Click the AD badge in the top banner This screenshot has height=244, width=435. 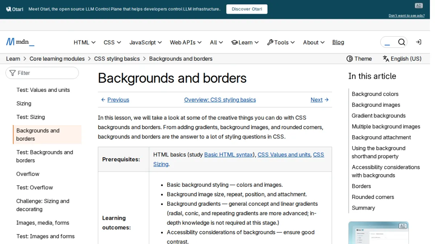coord(419,5)
